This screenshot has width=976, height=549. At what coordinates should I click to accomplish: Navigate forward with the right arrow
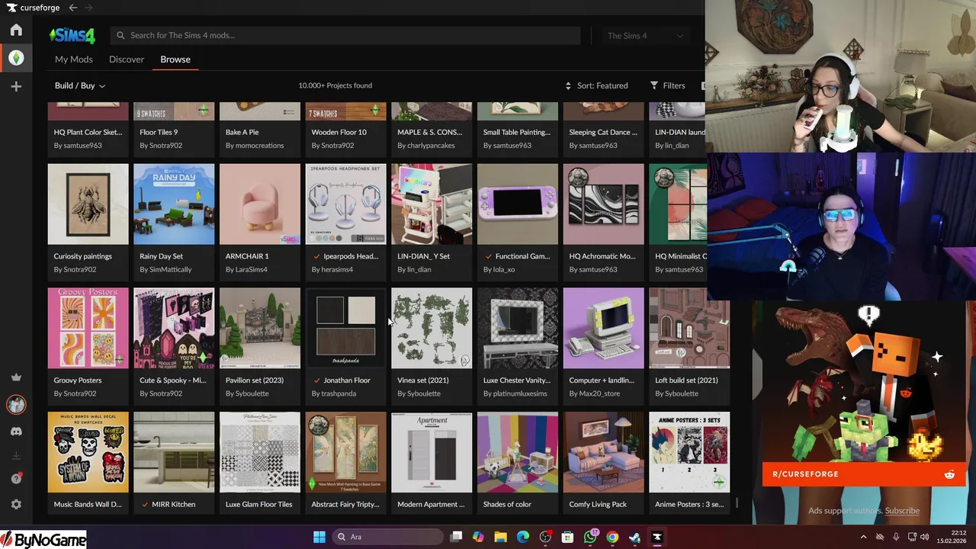click(88, 8)
